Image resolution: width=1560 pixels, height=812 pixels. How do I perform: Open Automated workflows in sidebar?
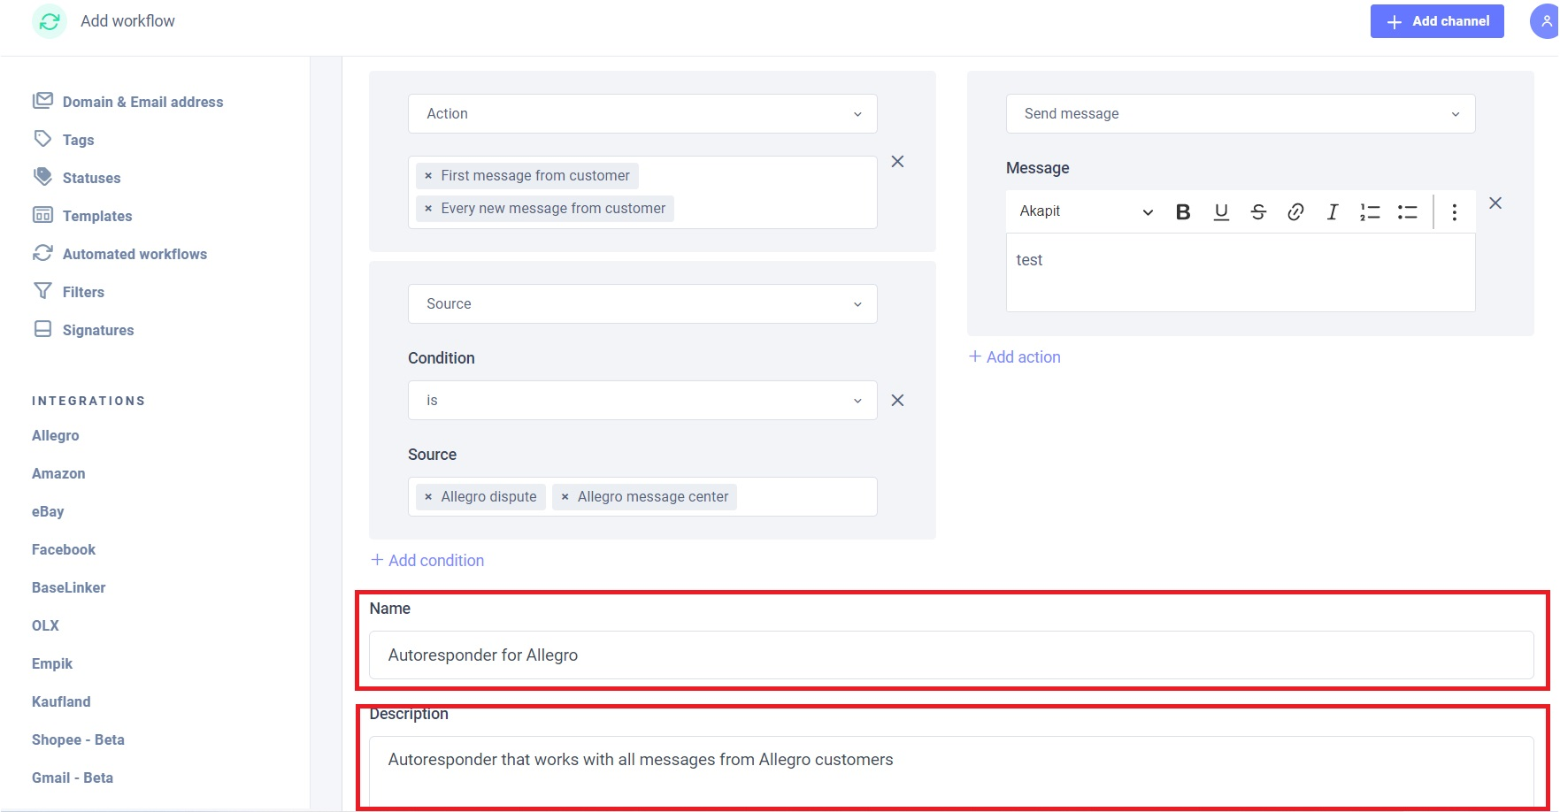pyautogui.click(x=134, y=254)
